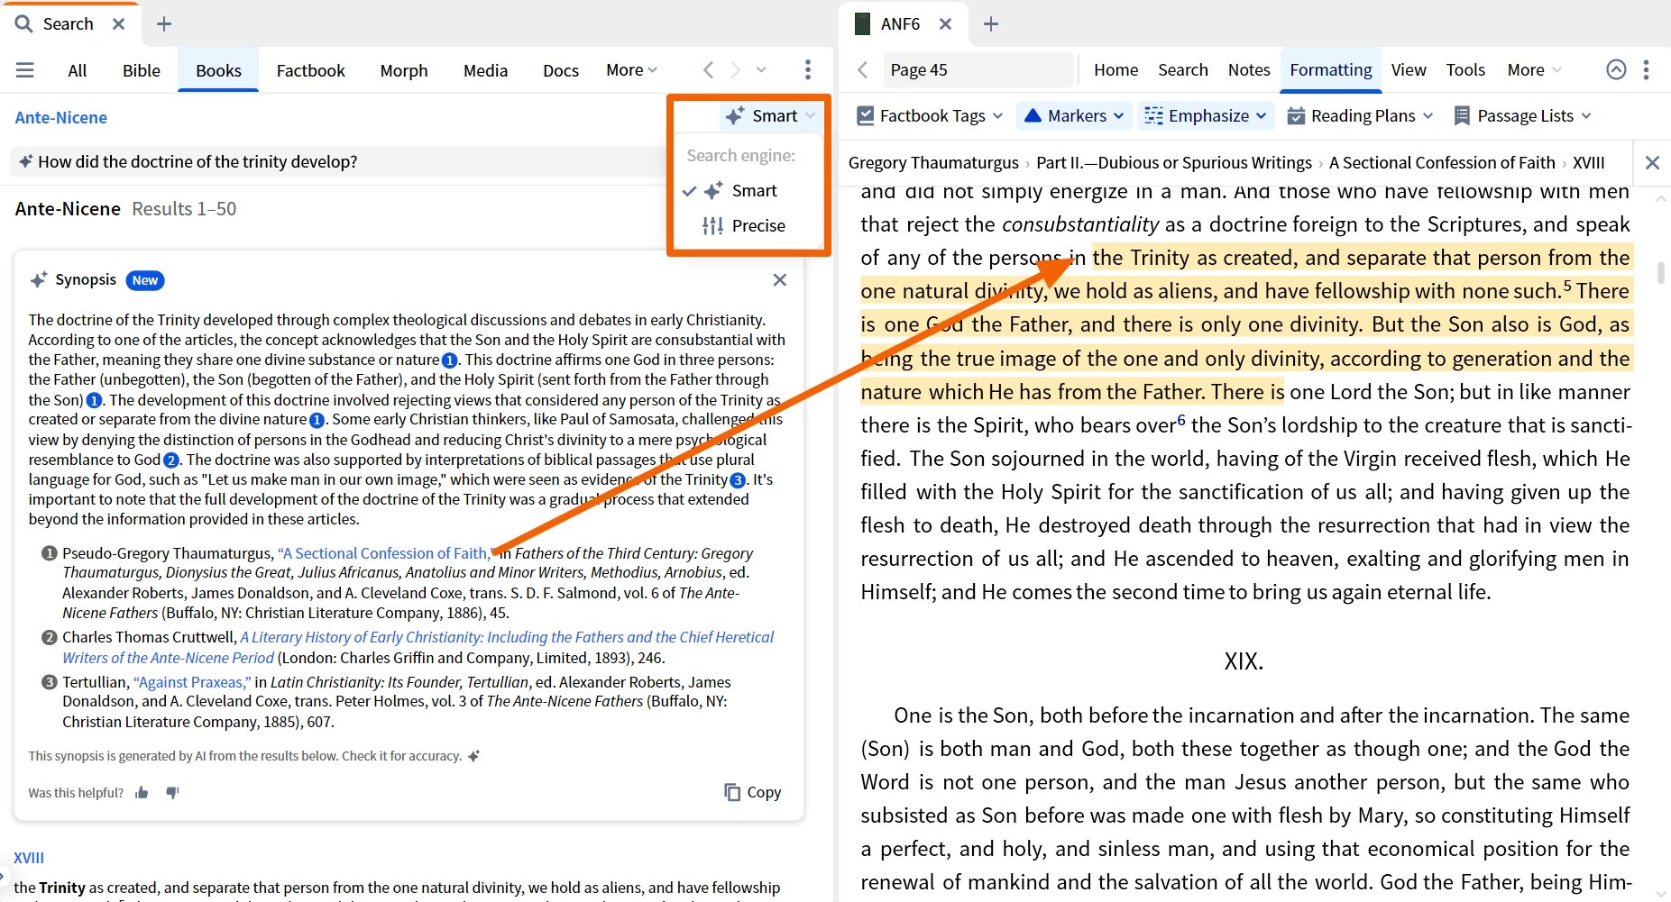Add a new tab next to Search
This screenshot has height=902, width=1671.
pos(164,24)
